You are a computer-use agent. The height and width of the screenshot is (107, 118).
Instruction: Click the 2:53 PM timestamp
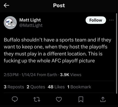click(11, 75)
